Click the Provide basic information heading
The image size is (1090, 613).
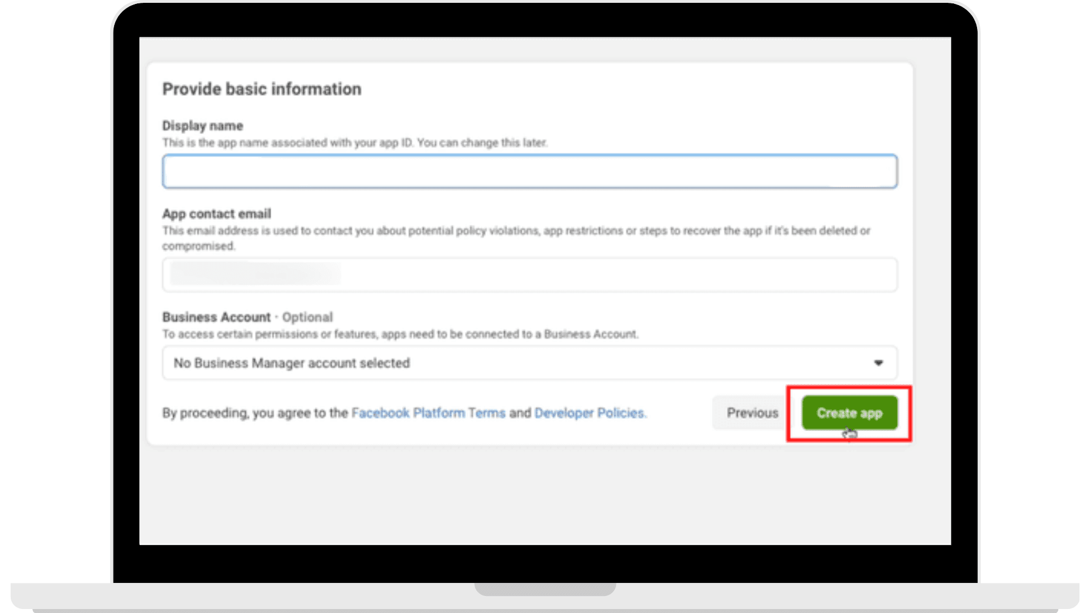click(262, 89)
